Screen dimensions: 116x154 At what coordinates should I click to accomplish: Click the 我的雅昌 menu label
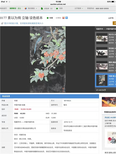[x=31, y=8]
